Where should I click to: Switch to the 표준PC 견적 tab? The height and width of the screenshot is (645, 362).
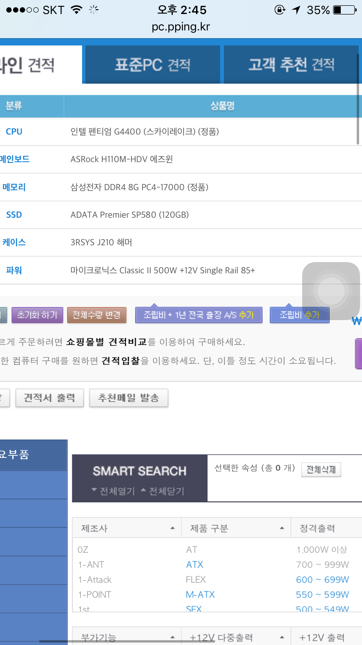153,65
